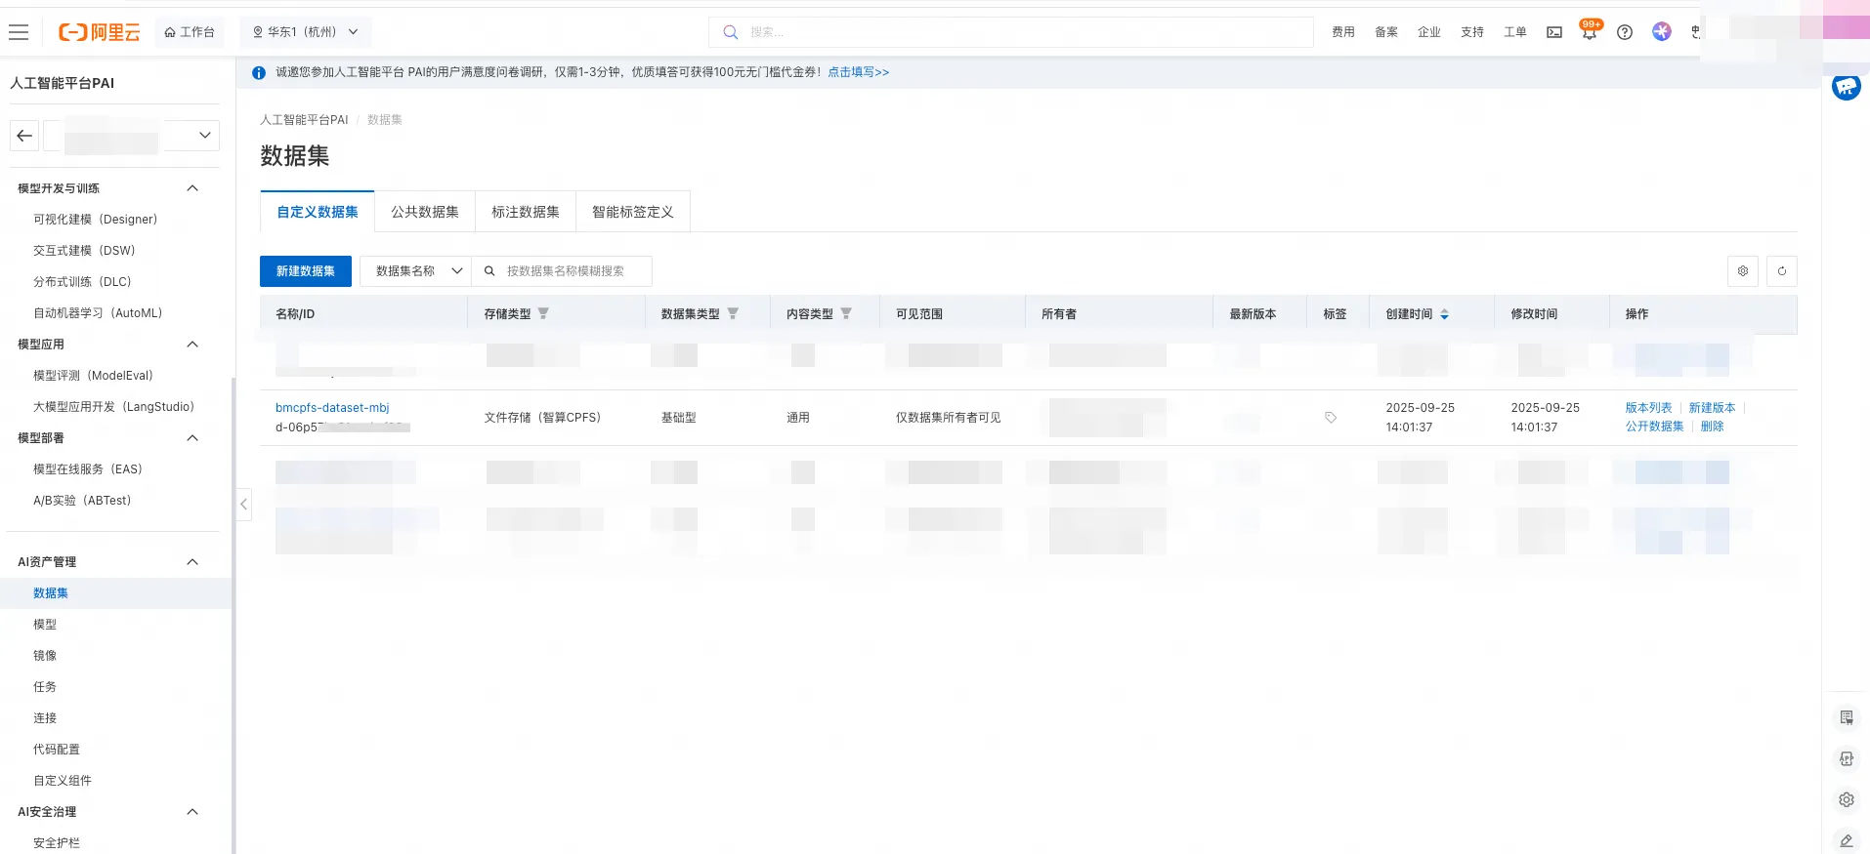This screenshot has height=854, width=1870.
Task: Open the edit feedback pencil icon
Action: click(x=1847, y=840)
